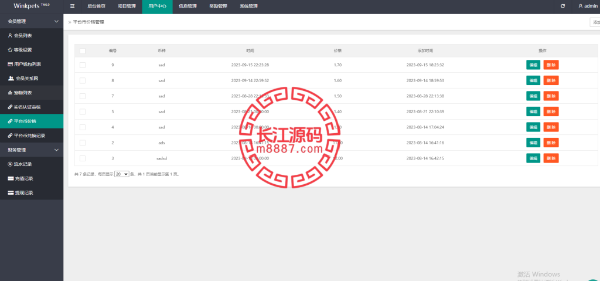Delete the ads currency row
Screen dimensions: 600x281
[x=551, y=143]
